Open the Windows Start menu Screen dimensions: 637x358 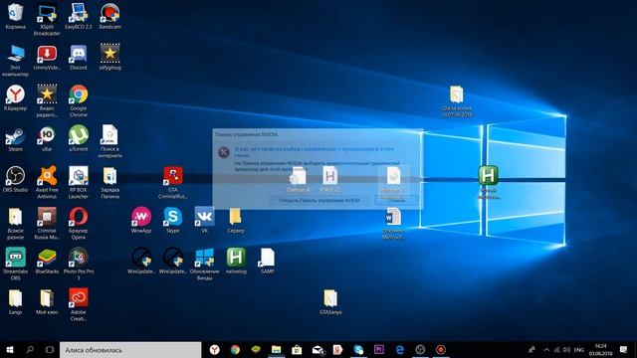pyautogui.click(x=10, y=349)
